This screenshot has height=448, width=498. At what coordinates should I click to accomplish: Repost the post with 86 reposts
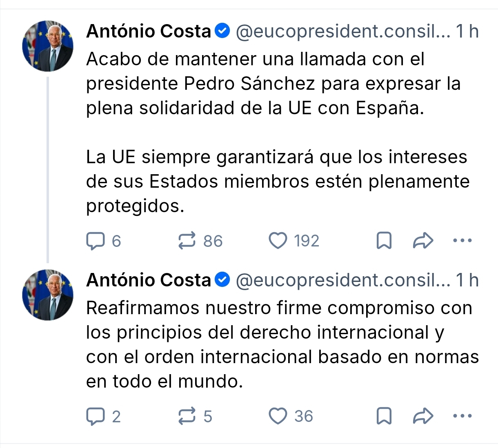tap(187, 241)
